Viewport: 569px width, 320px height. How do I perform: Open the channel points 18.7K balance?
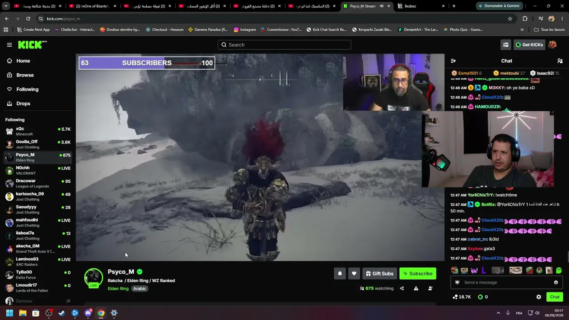click(x=462, y=297)
